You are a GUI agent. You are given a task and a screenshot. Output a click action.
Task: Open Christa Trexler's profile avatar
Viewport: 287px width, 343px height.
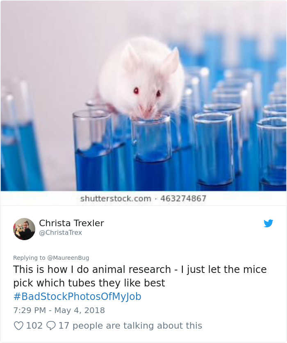[24, 229]
